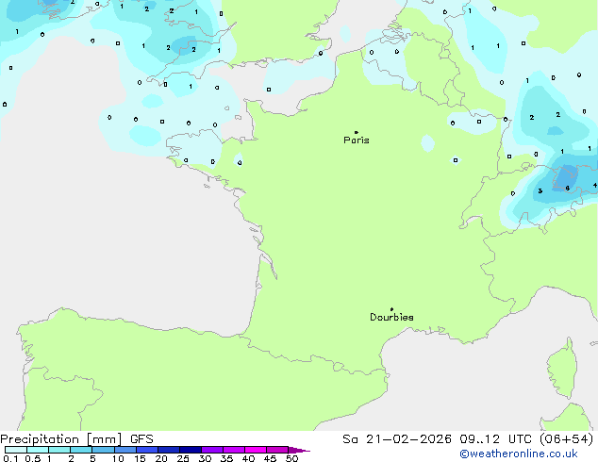Click the 15 mm legend swatch
The height and width of the screenshot is (462, 598).
point(146,450)
